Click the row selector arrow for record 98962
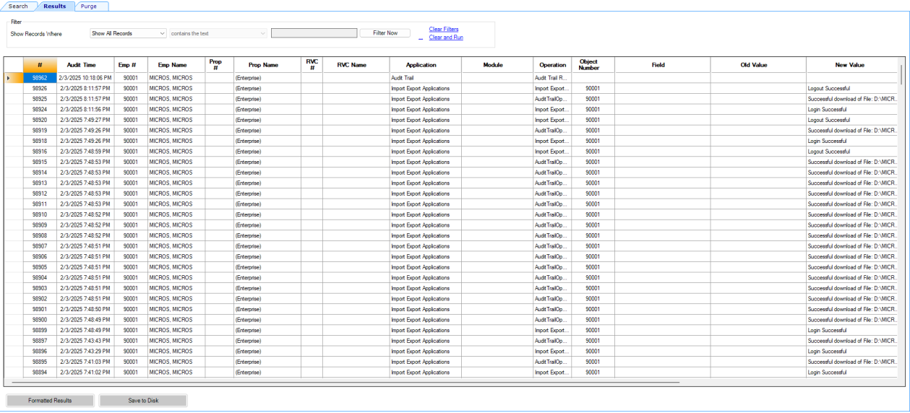This screenshot has width=910, height=413. tap(9, 78)
